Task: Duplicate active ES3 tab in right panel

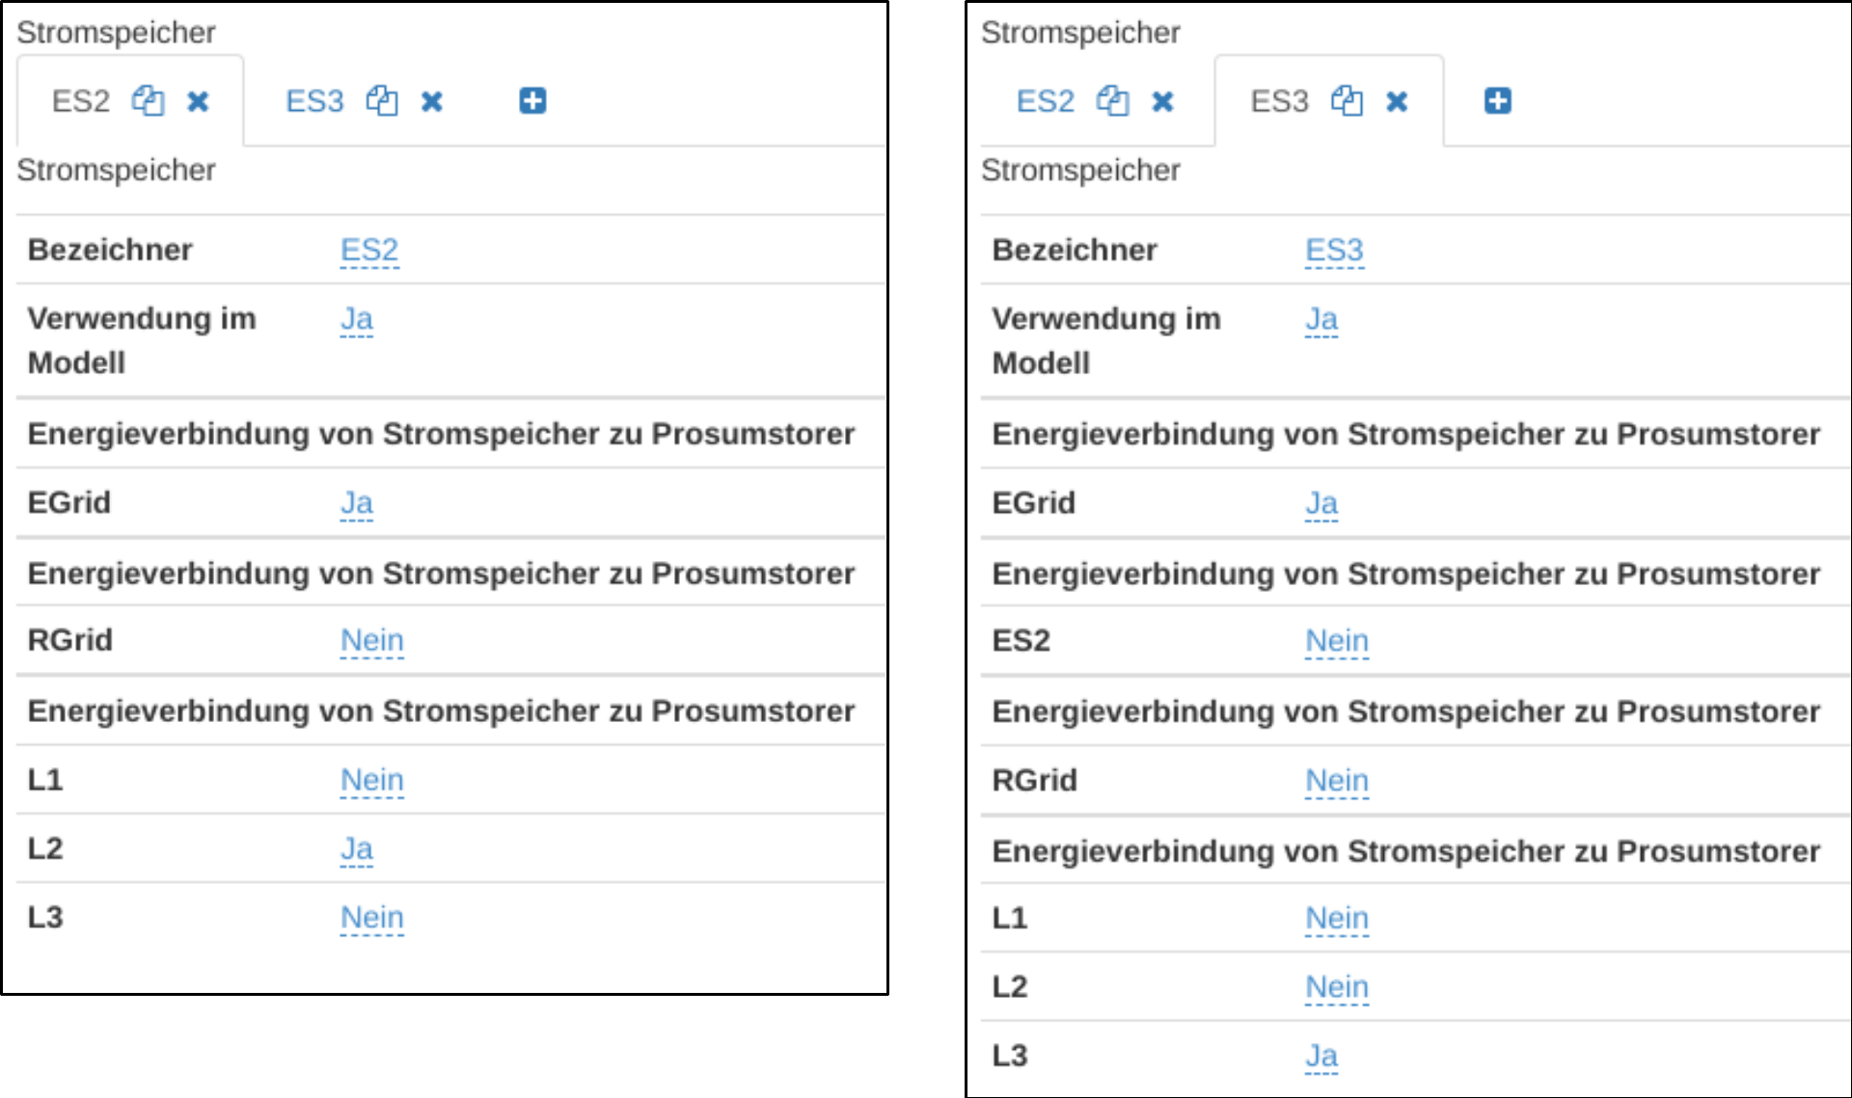Action: (x=1347, y=100)
